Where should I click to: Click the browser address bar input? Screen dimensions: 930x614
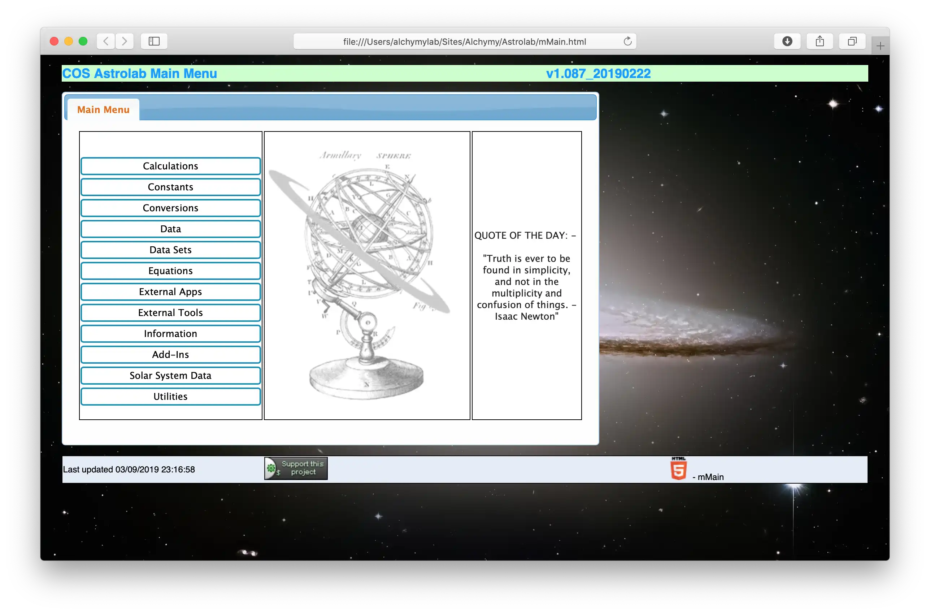point(465,42)
